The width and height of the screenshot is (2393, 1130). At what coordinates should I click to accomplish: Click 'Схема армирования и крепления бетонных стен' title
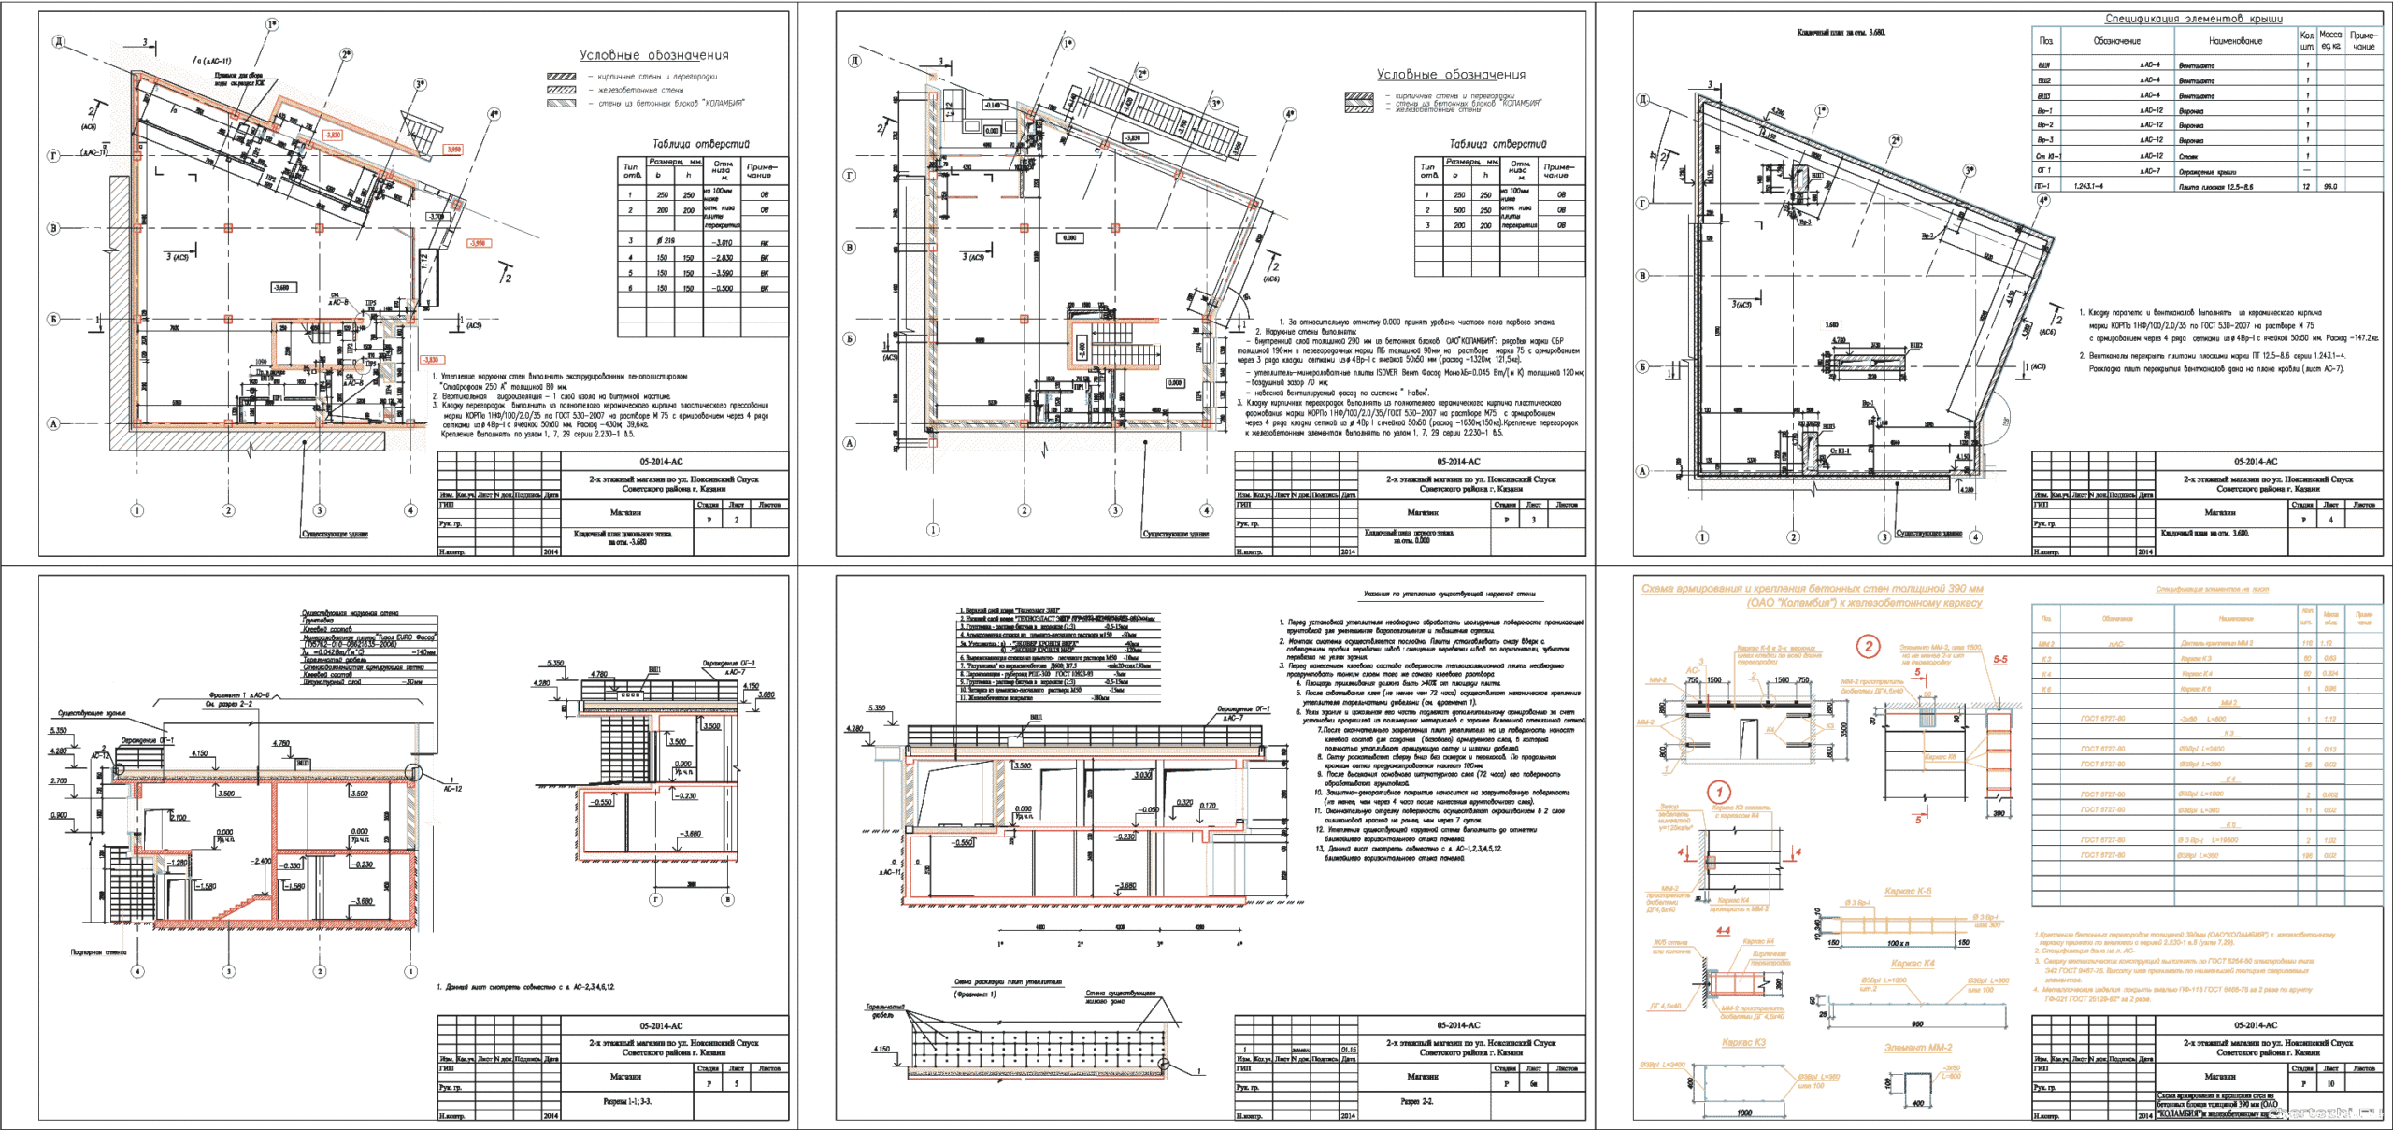pos(1813,595)
